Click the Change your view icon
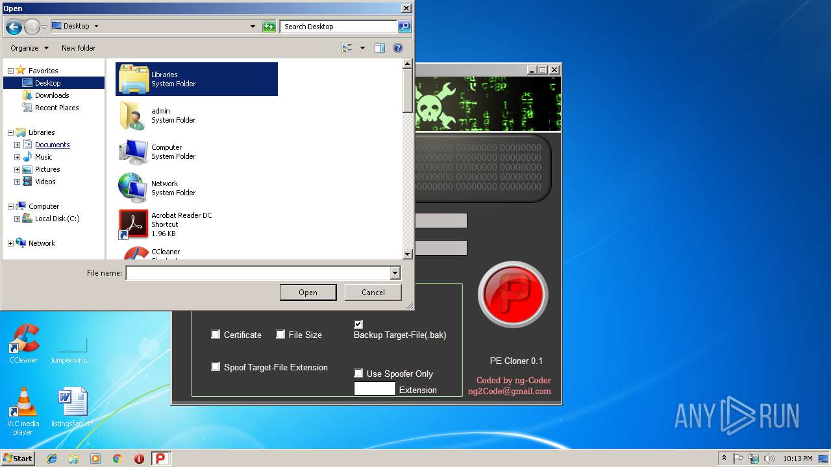The width and height of the screenshot is (831, 467). pos(347,48)
